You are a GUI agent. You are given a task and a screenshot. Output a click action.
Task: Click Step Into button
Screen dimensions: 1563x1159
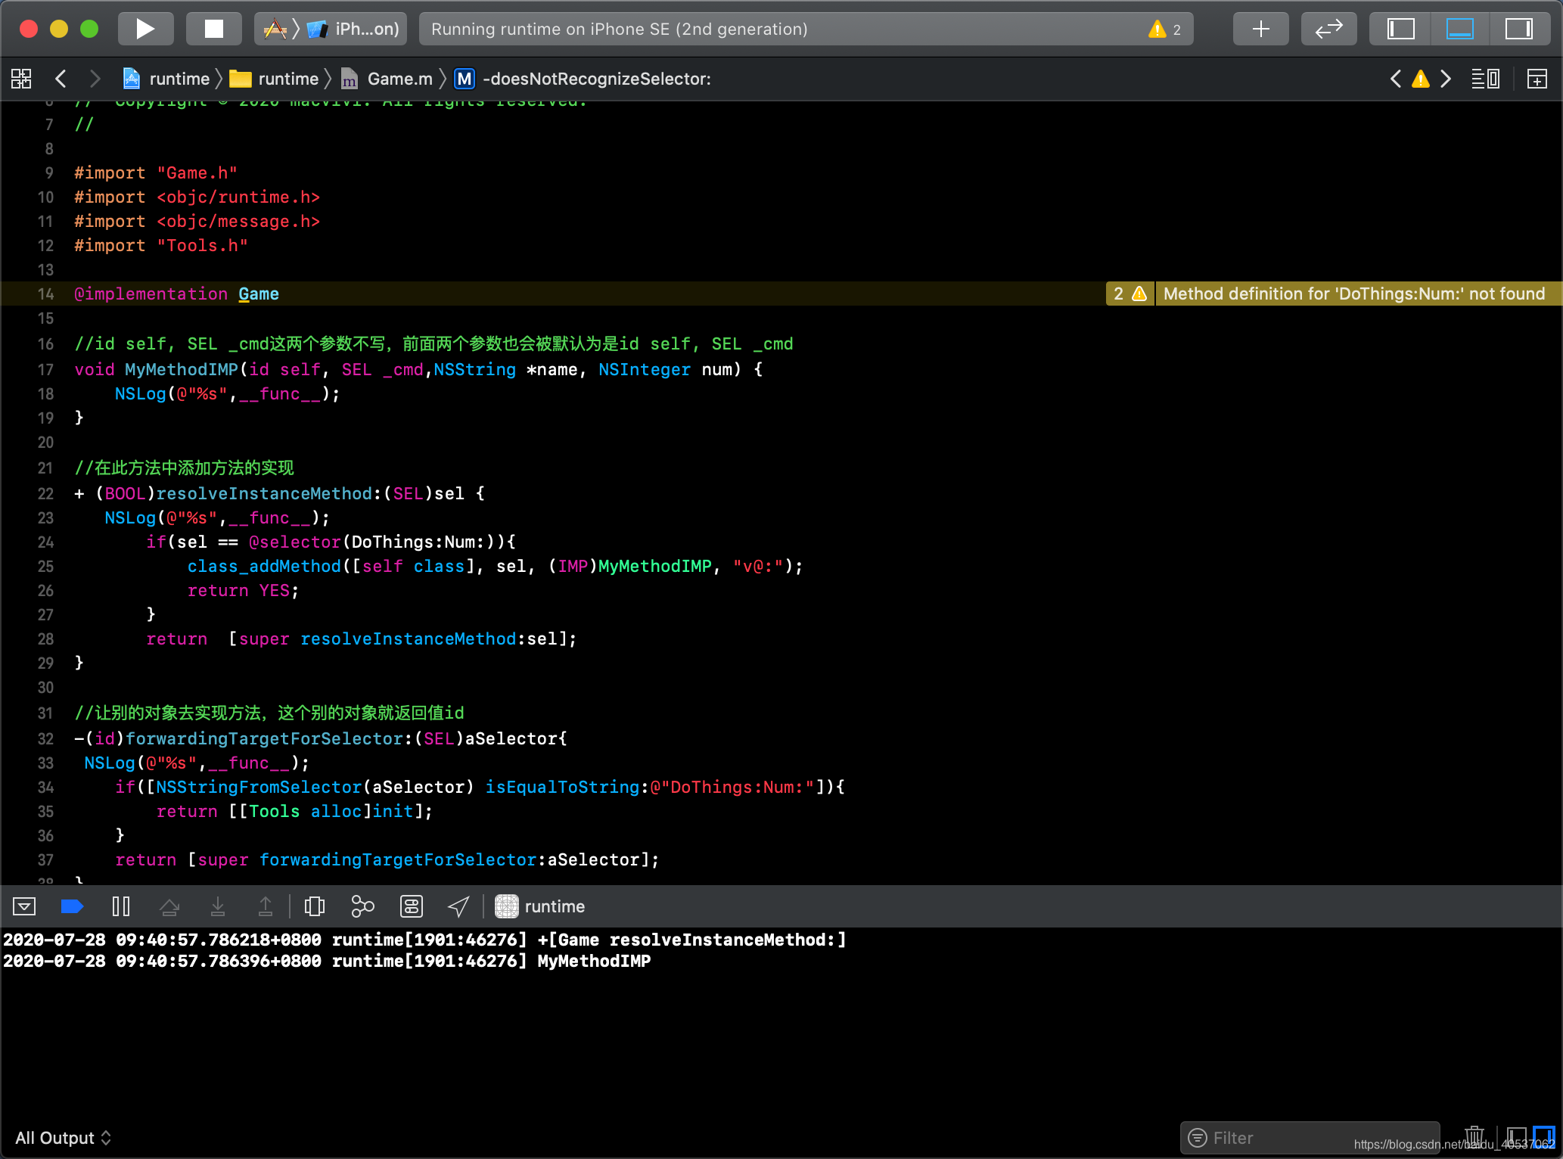tap(218, 906)
